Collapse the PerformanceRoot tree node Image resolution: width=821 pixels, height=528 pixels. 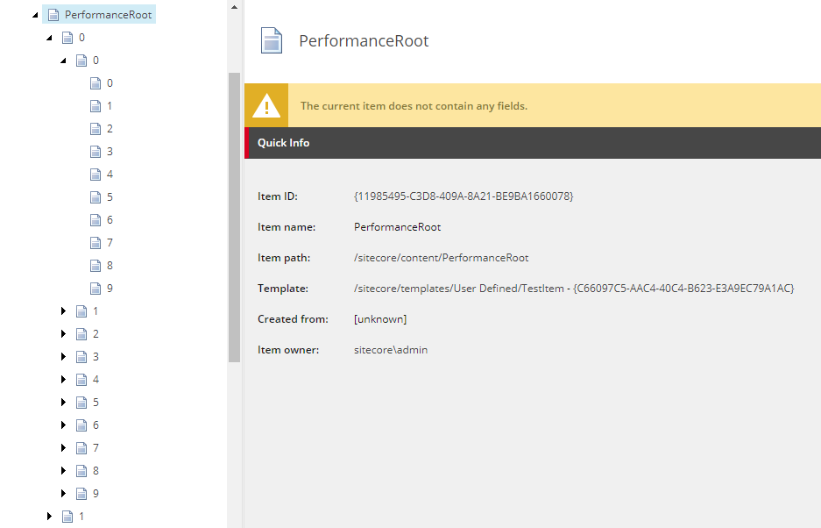[36, 15]
